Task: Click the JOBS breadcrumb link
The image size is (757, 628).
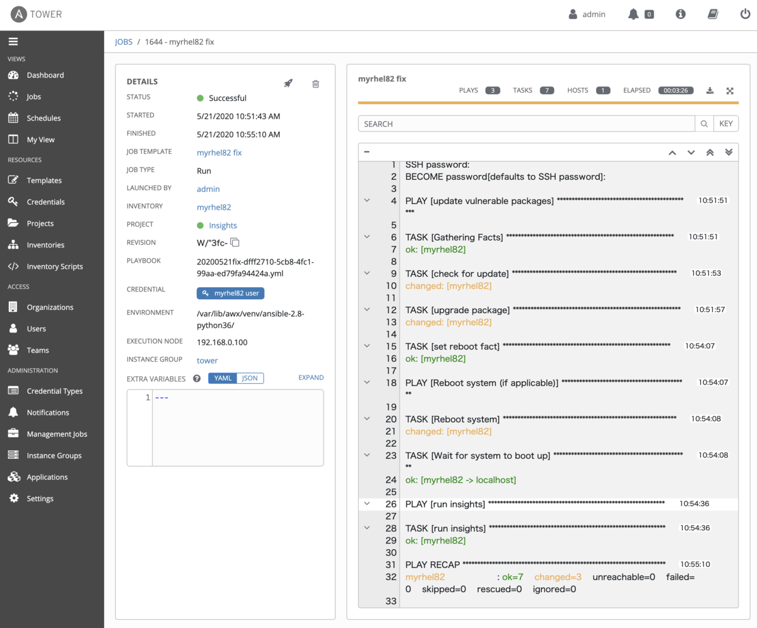Action: (x=124, y=42)
